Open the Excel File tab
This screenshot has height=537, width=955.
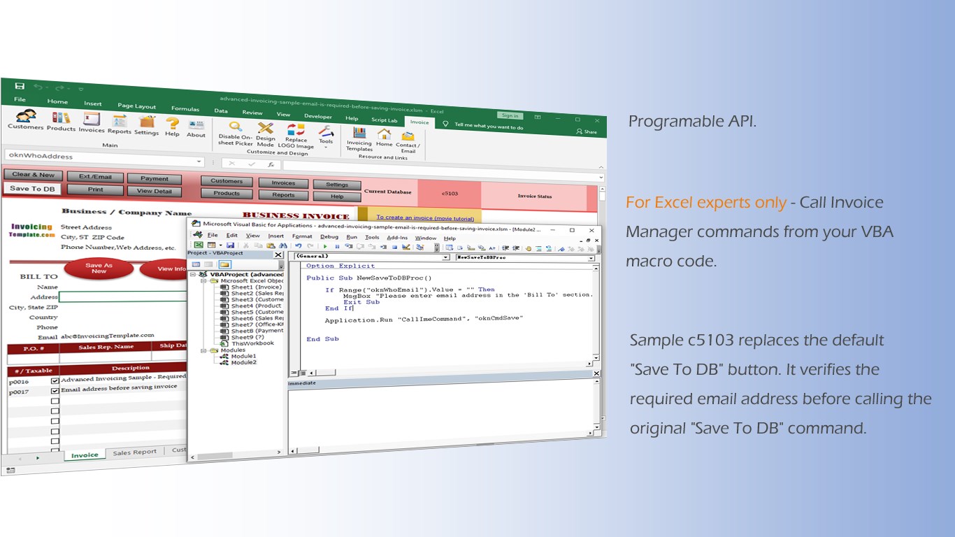tap(20, 100)
